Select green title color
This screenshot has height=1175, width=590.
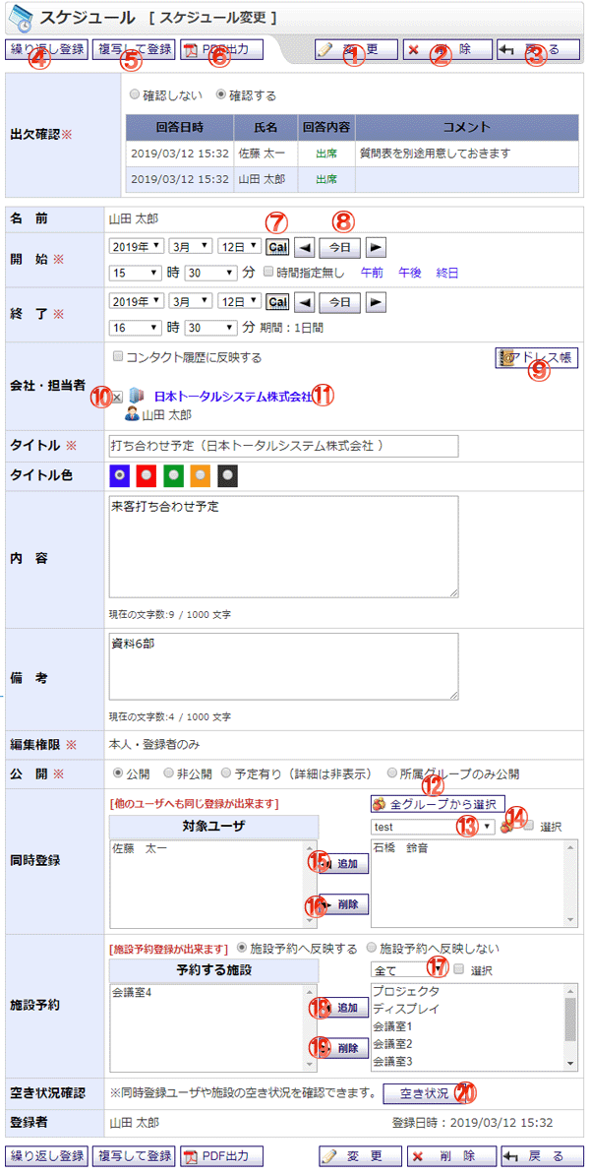174,476
